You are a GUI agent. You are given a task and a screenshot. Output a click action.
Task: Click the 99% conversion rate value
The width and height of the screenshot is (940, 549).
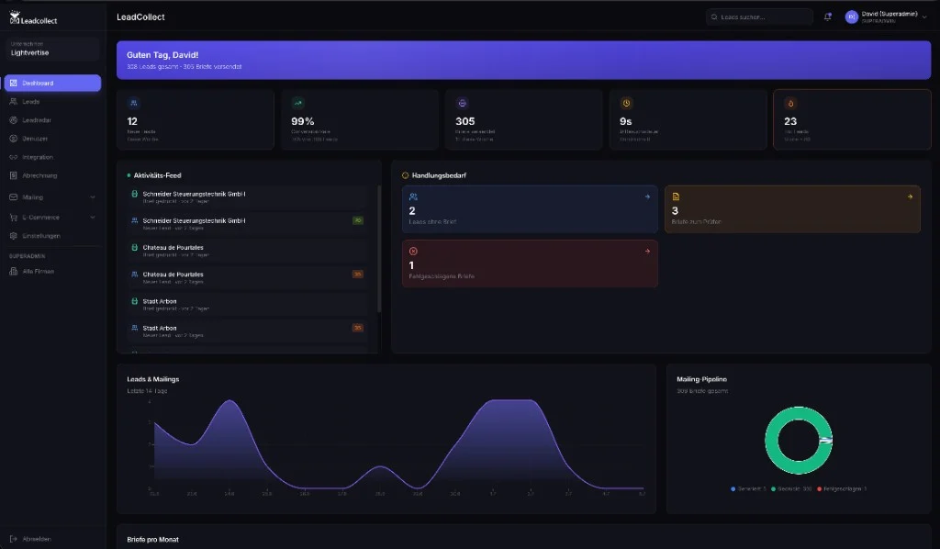tap(303, 121)
